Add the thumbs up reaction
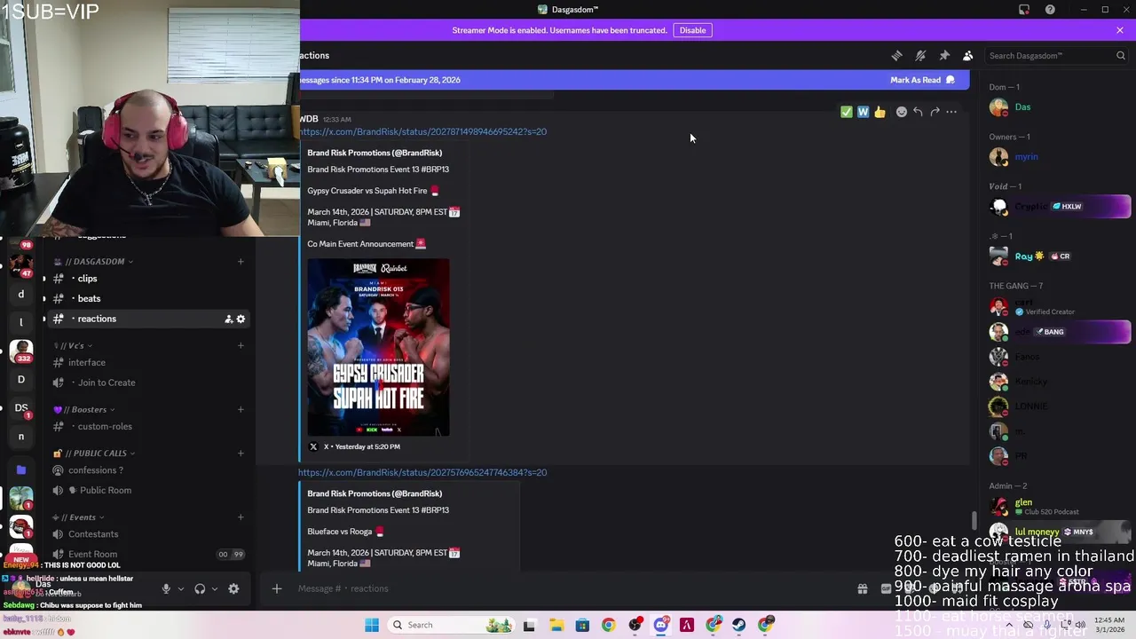The width and height of the screenshot is (1136, 639). coord(880,112)
